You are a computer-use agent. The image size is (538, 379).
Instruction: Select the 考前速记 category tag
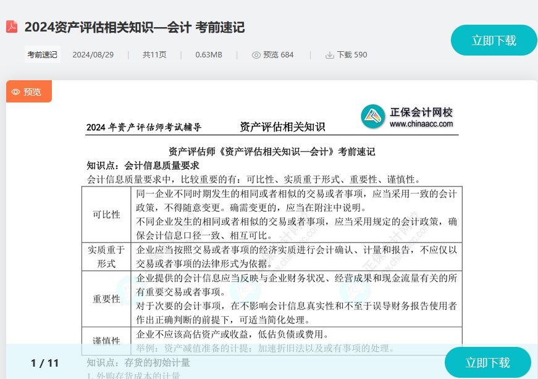(x=42, y=54)
